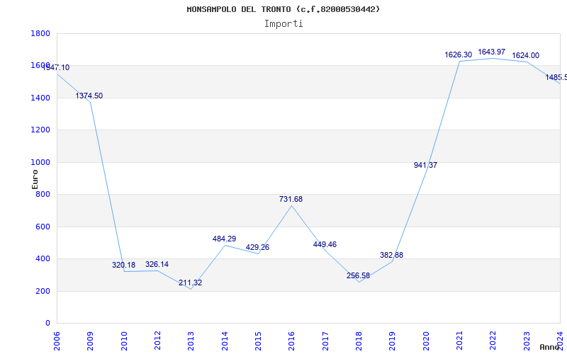The image size is (567, 354).
Task: Click x-axis year 2013
Action: [x=191, y=341]
